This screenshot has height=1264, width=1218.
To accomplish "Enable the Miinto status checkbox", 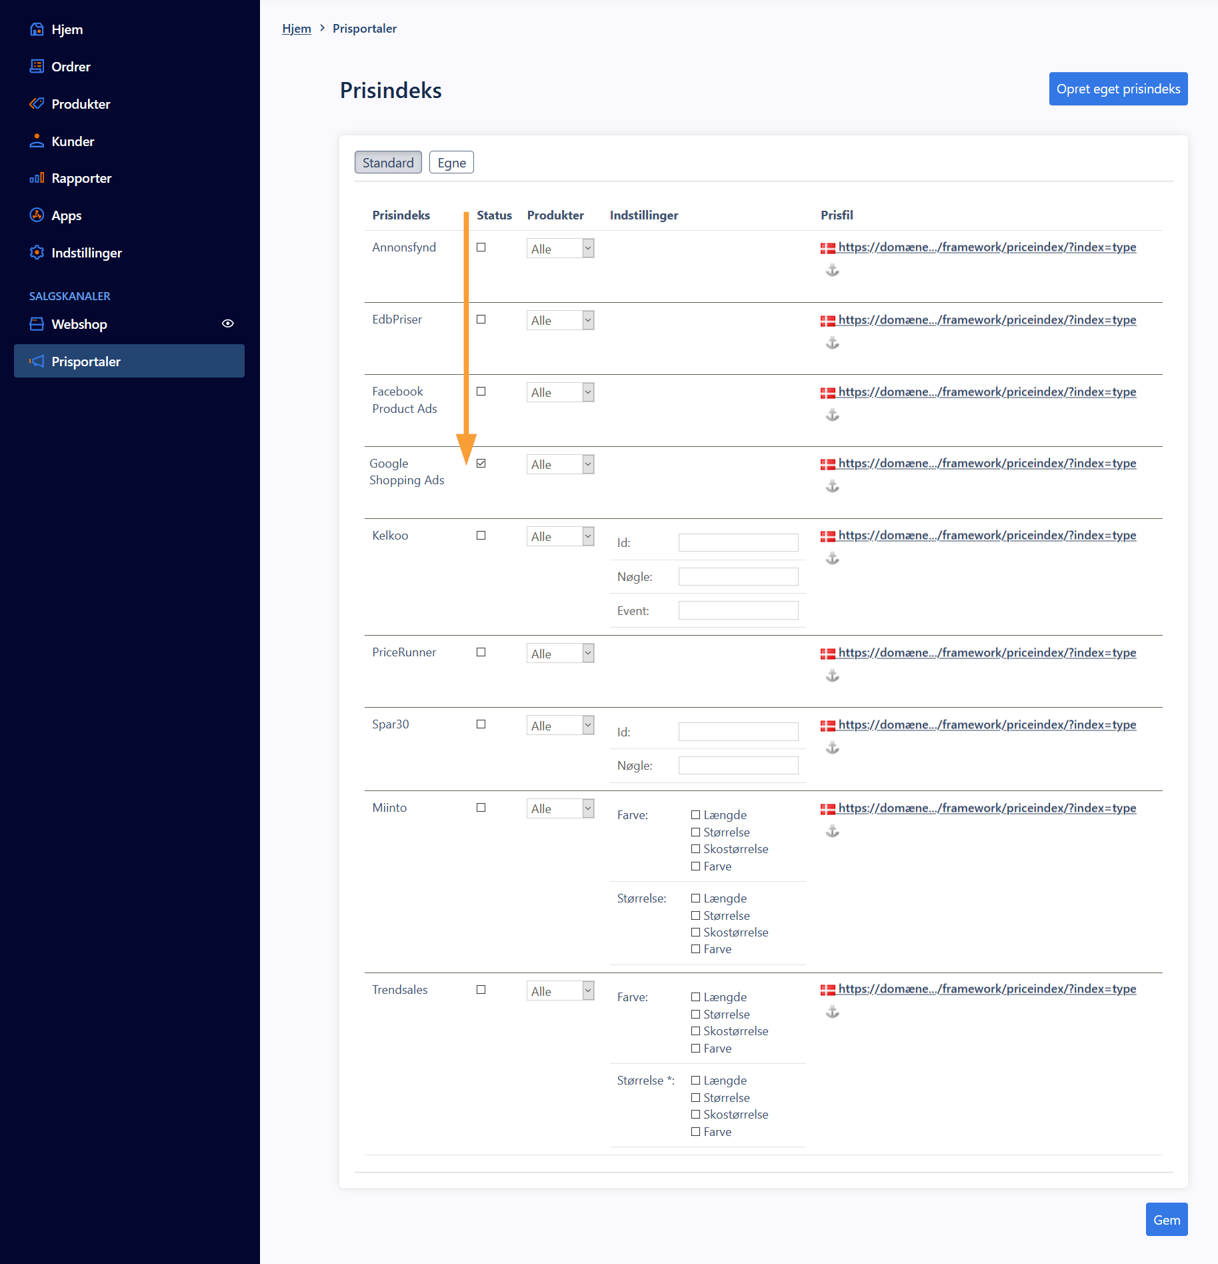I will click(481, 808).
